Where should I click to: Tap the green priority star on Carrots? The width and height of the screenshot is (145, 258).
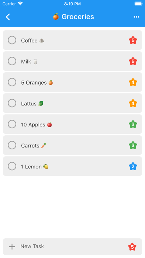[133, 145]
